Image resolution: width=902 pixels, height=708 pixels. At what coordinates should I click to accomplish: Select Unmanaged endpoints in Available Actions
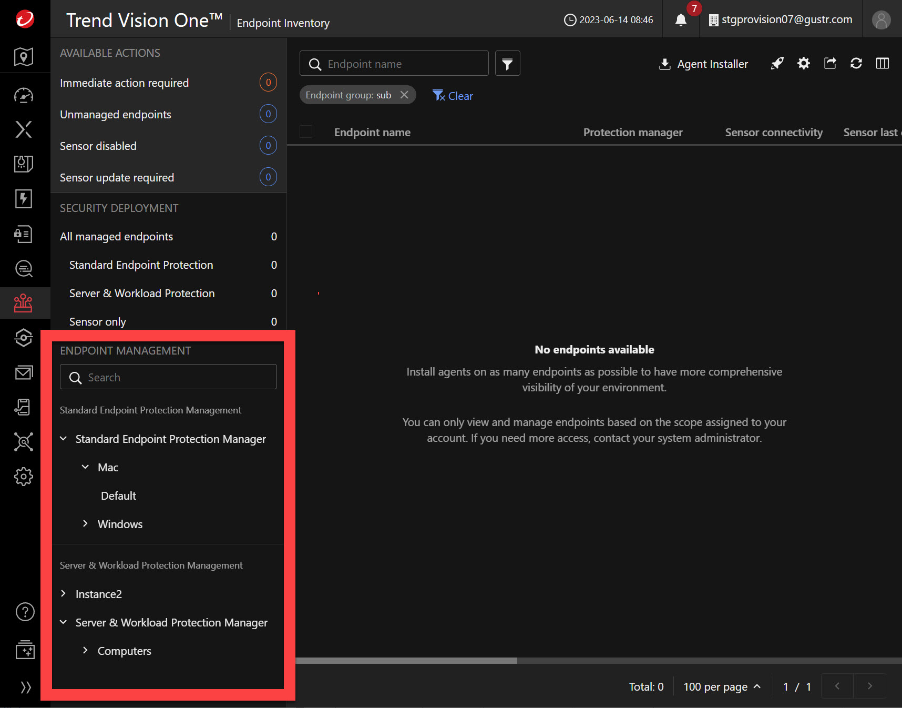116,115
